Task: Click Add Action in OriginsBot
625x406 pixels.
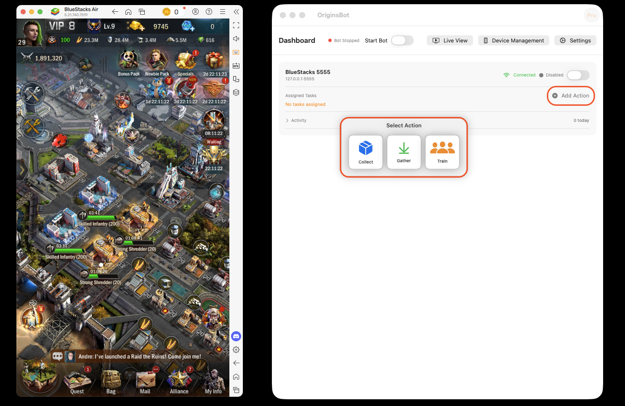Action: 571,96
